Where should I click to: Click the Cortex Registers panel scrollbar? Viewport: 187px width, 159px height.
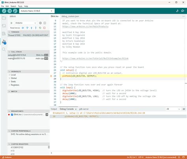[x=49, y=147]
